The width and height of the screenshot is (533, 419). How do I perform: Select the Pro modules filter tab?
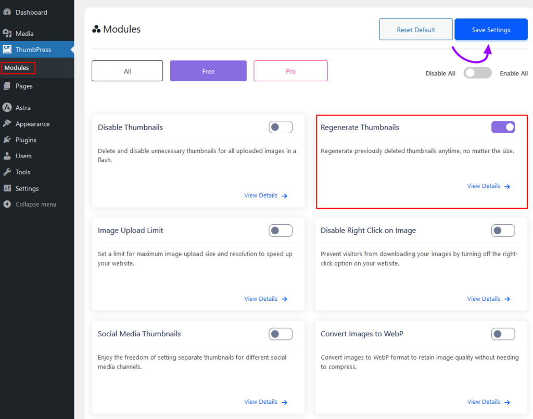tap(290, 71)
